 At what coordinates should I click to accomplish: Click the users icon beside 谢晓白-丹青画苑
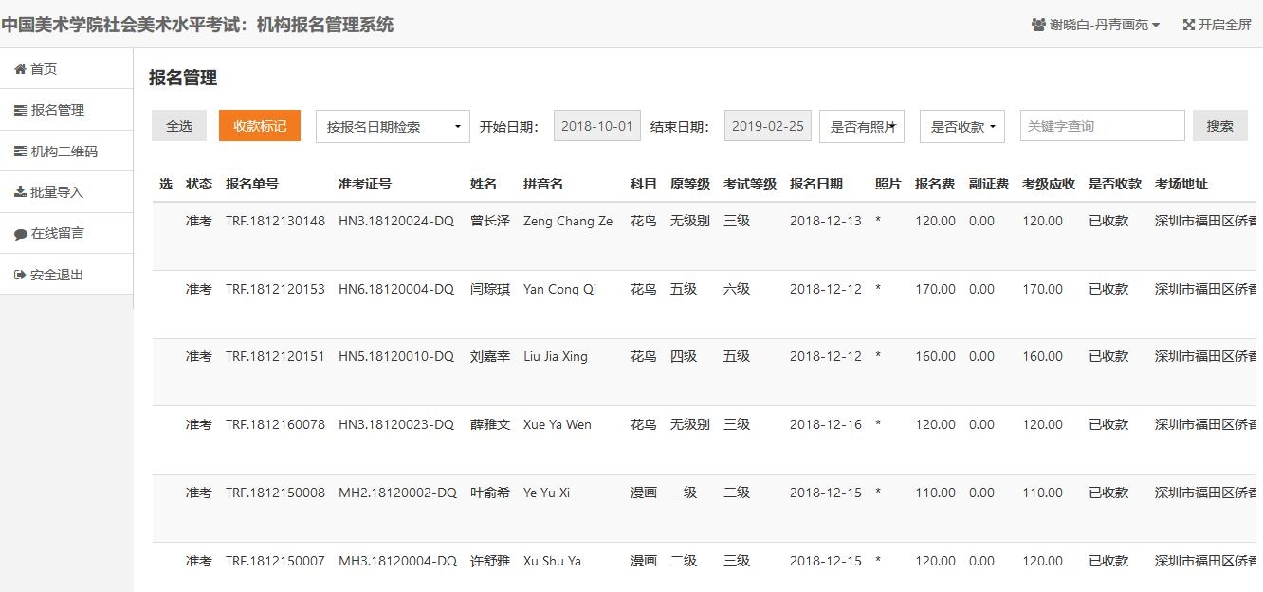[1038, 25]
